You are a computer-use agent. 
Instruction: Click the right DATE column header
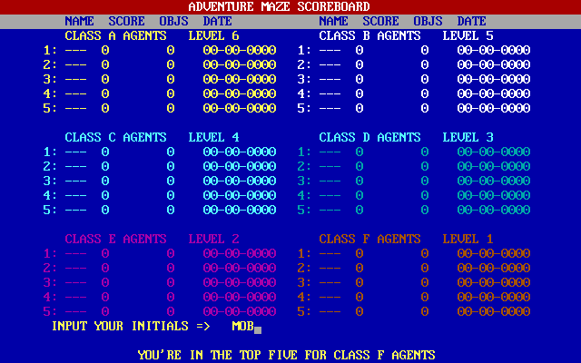(x=472, y=21)
